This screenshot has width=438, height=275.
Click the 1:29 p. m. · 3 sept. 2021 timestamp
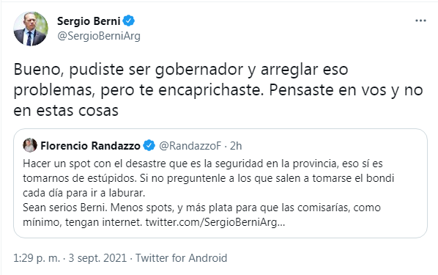tap(70, 258)
